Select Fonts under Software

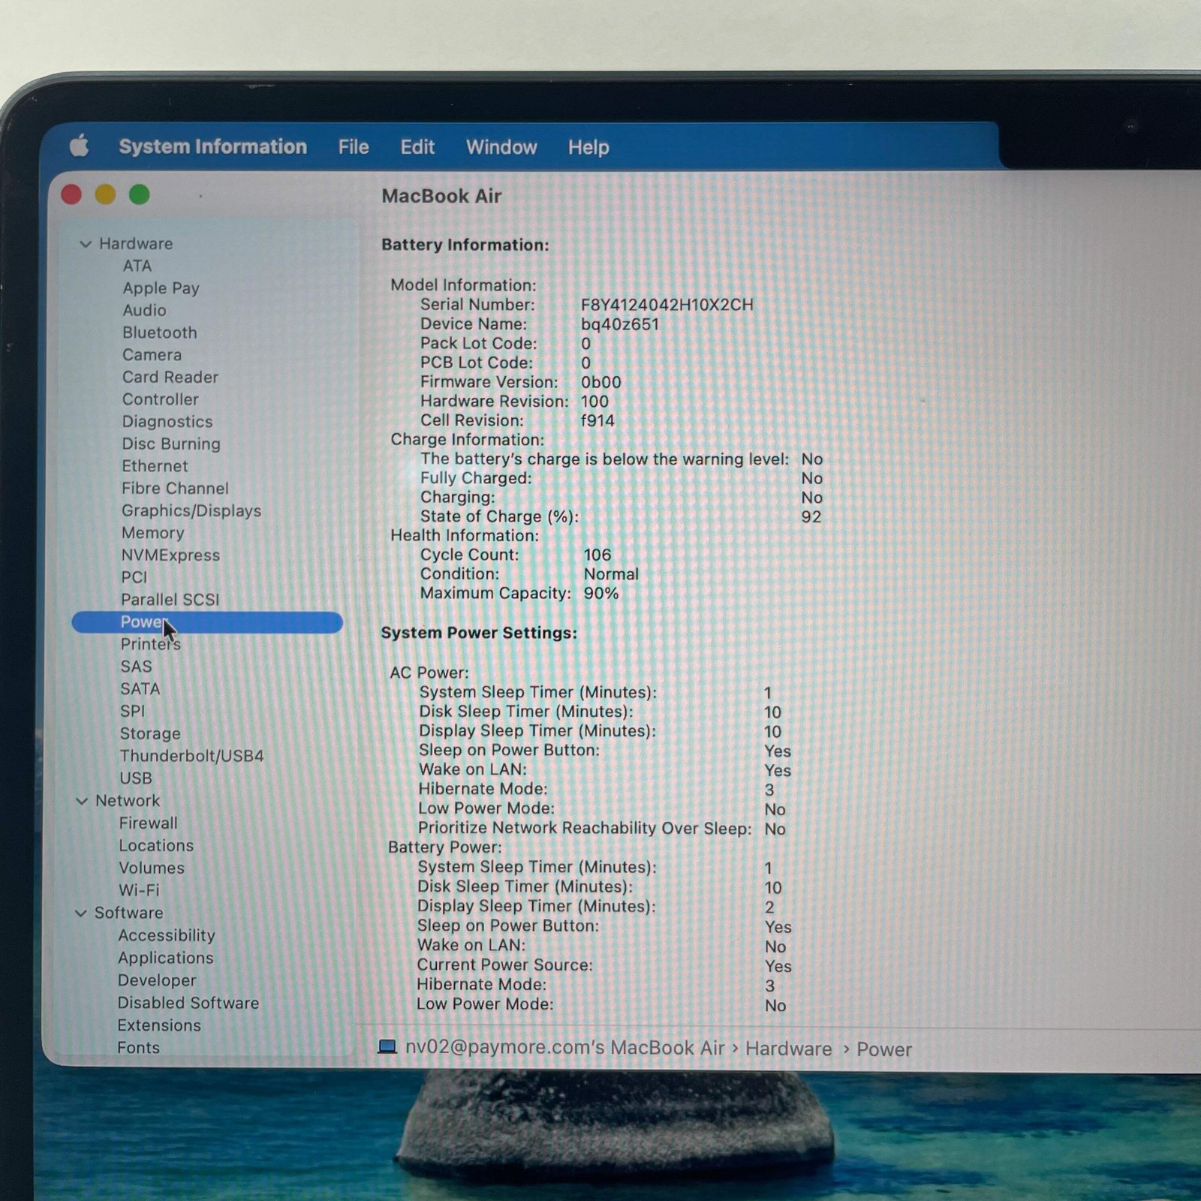138,1048
